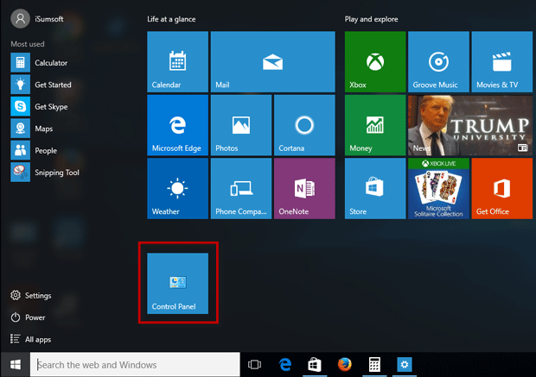Click the iSumsoft user account
The image size is (536, 377).
[x=37, y=19]
